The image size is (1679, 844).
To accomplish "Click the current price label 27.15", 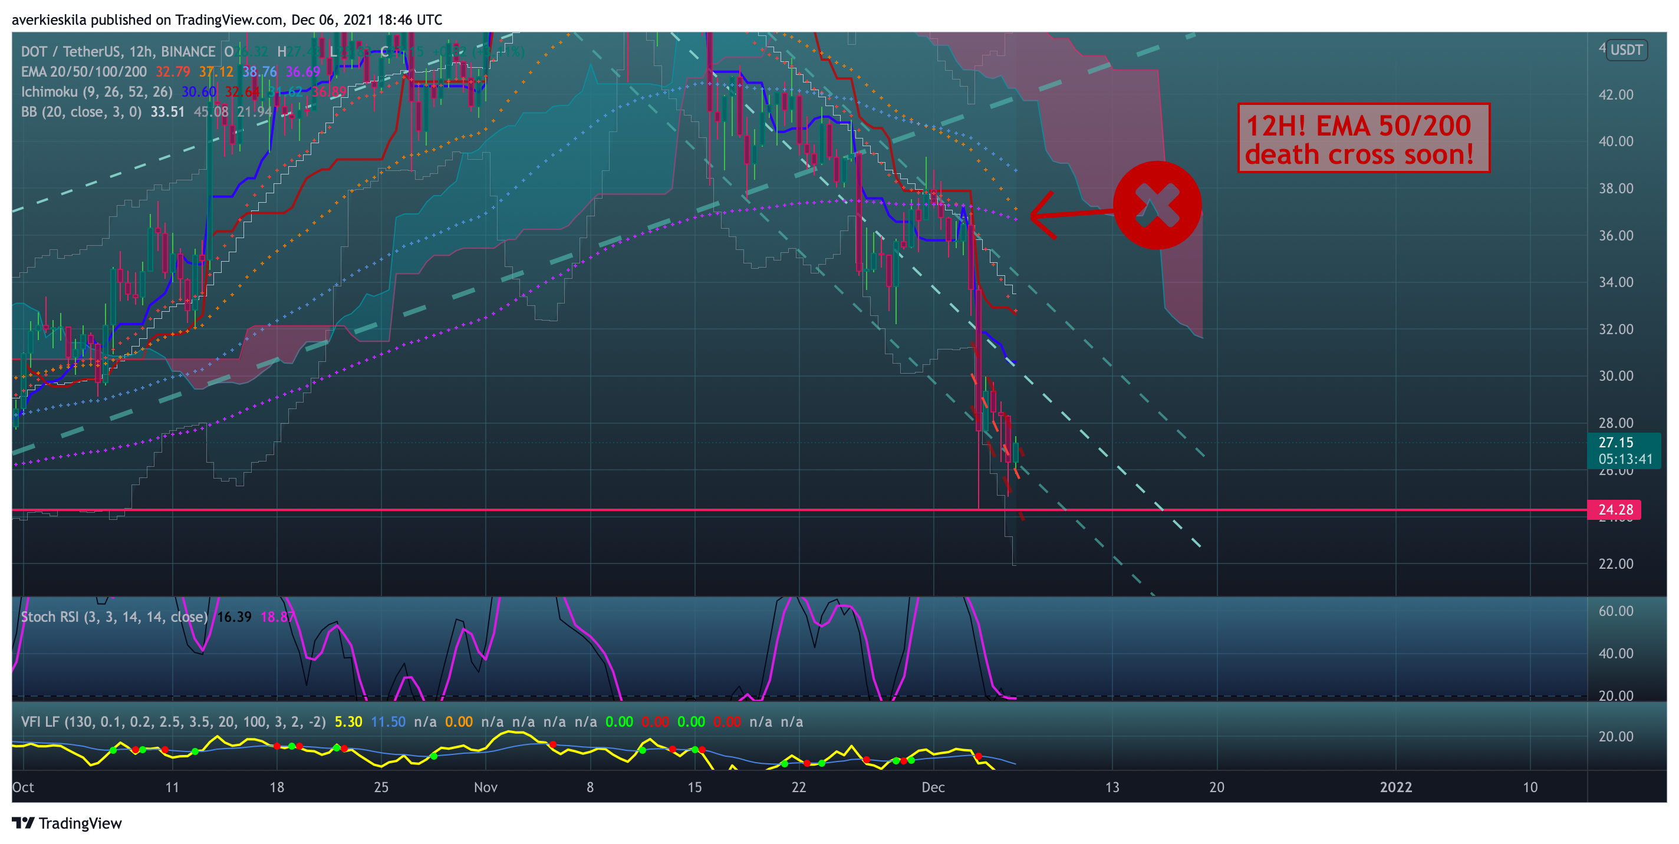I will (1616, 443).
